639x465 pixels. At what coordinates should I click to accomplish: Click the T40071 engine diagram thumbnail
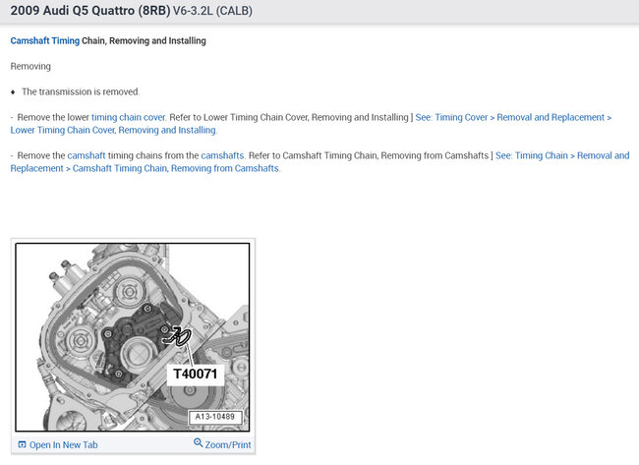(x=133, y=337)
